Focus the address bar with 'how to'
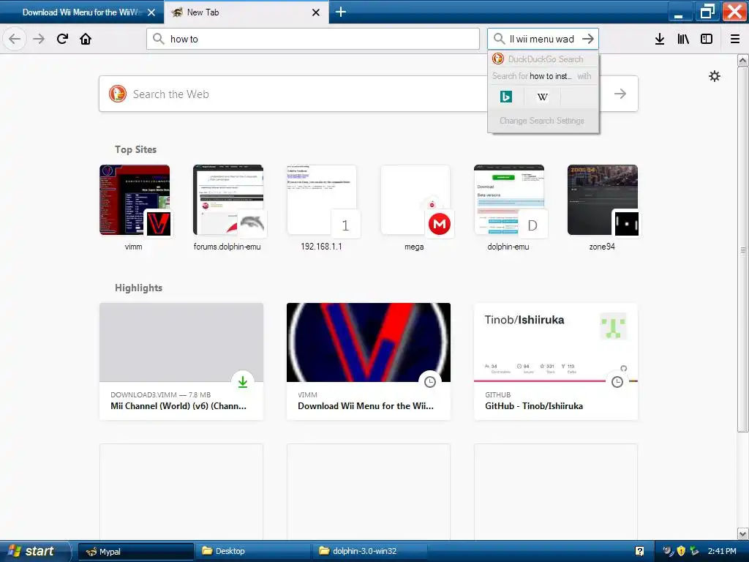Screen dimensions: 749x562 pyautogui.click(x=313, y=39)
